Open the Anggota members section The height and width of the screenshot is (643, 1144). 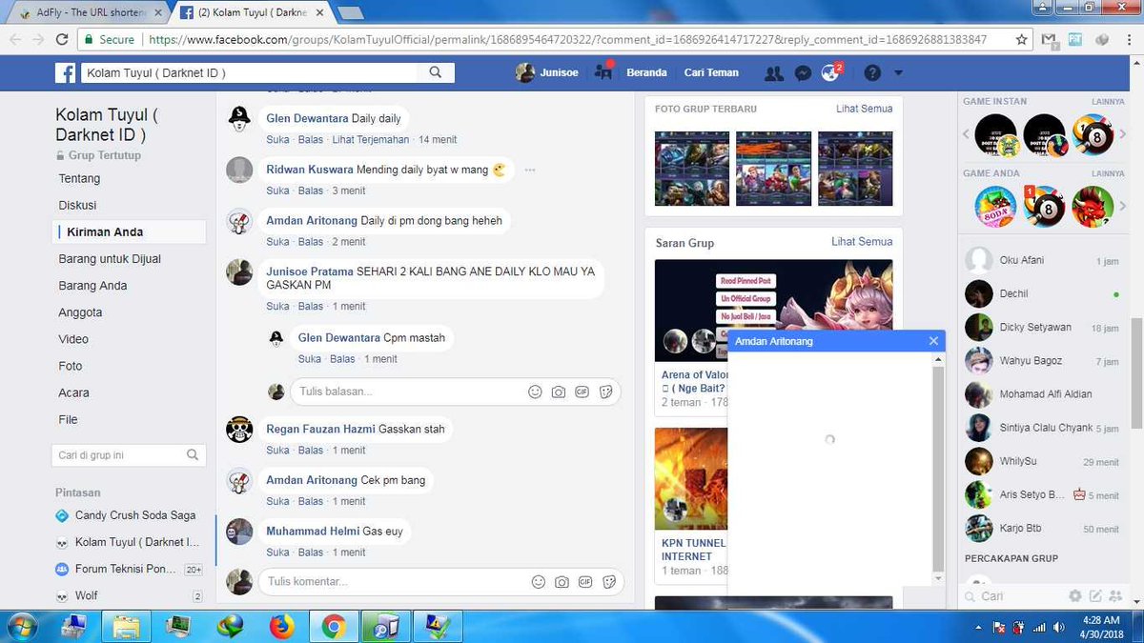[x=80, y=312]
